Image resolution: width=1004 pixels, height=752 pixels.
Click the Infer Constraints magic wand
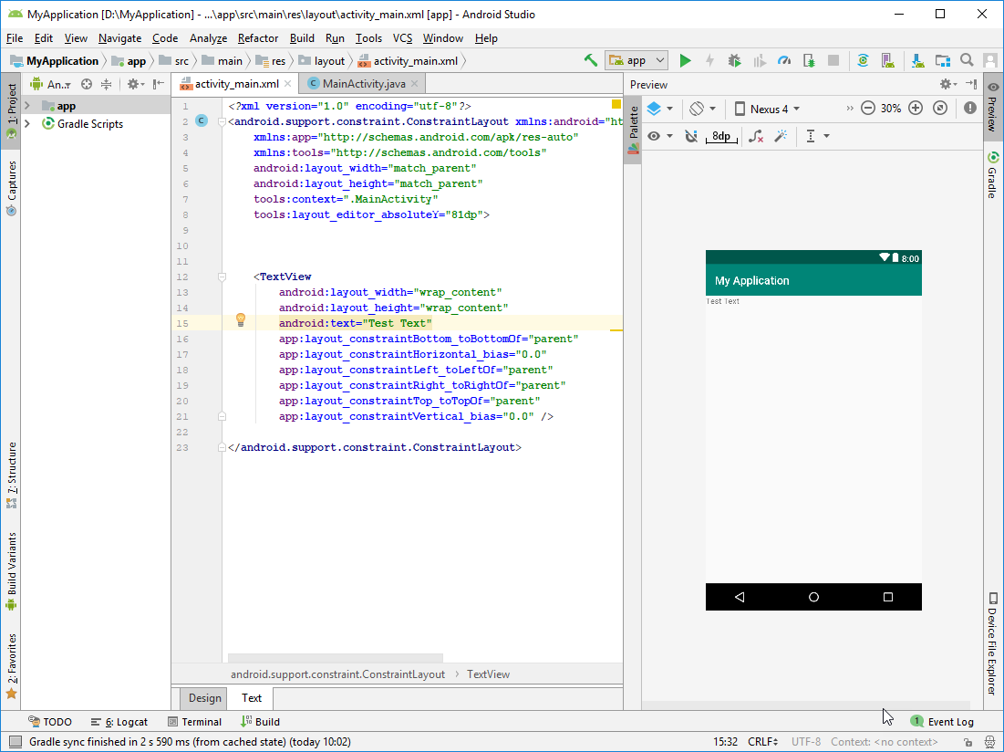781,136
